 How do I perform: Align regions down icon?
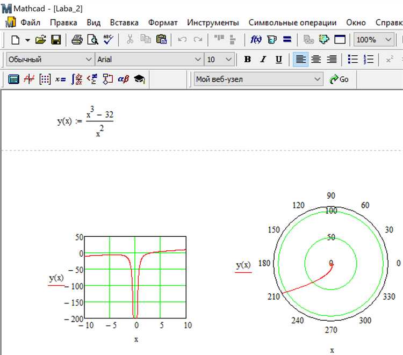coord(233,39)
